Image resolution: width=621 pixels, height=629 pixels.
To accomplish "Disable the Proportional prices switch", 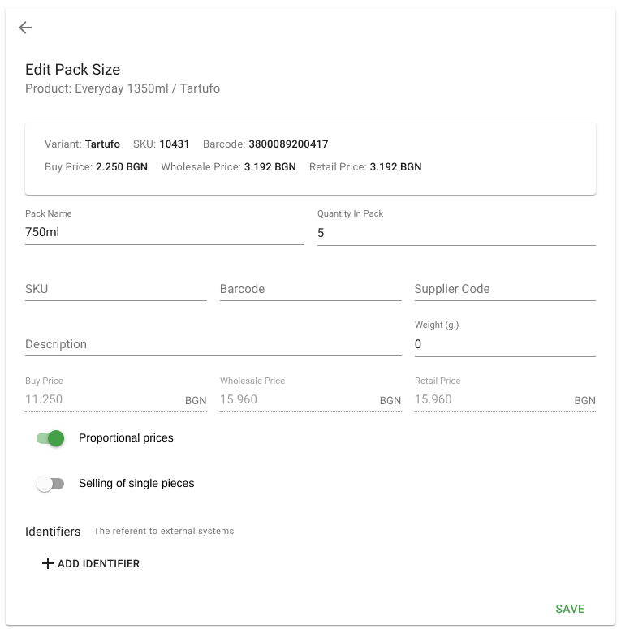I will pyautogui.click(x=50, y=438).
